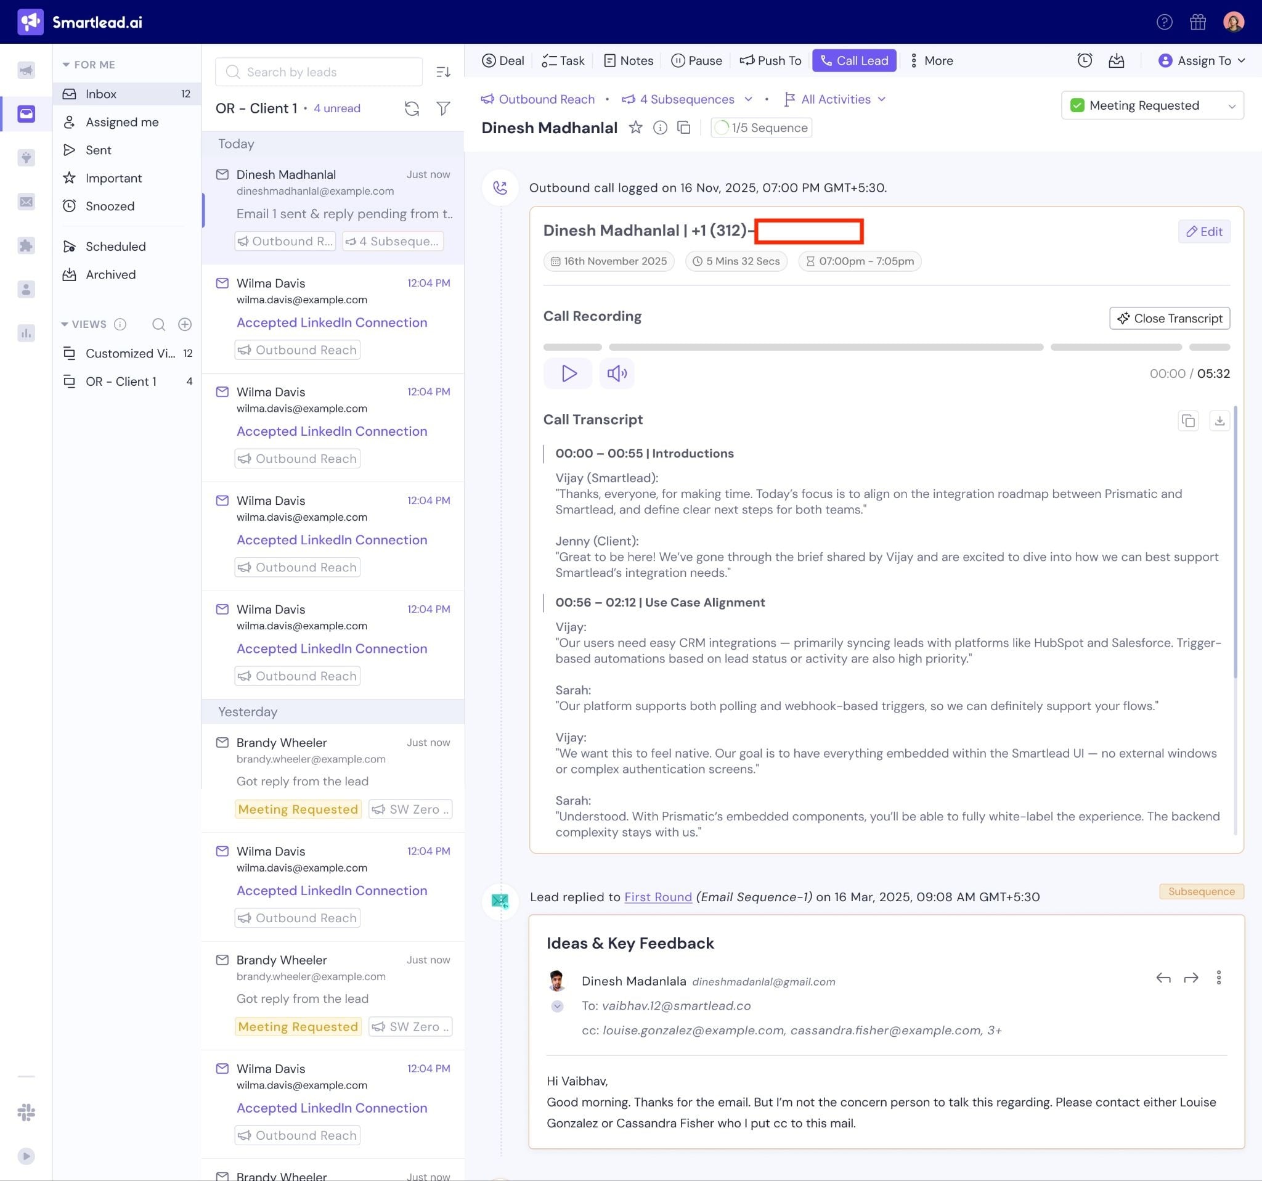The image size is (1262, 1181).
Task: Open the lead list filter
Action: pyautogui.click(x=443, y=108)
